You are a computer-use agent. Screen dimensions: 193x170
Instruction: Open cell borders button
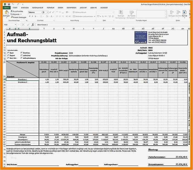41,16
